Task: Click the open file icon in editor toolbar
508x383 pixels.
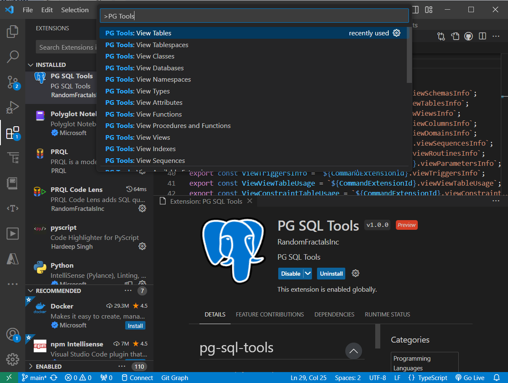Action: (x=455, y=37)
